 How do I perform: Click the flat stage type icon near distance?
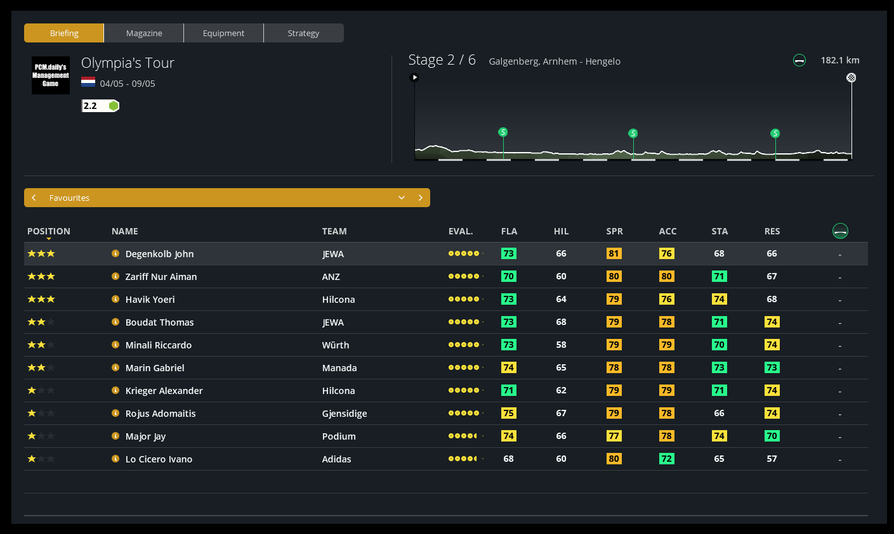pyautogui.click(x=799, y=61)
